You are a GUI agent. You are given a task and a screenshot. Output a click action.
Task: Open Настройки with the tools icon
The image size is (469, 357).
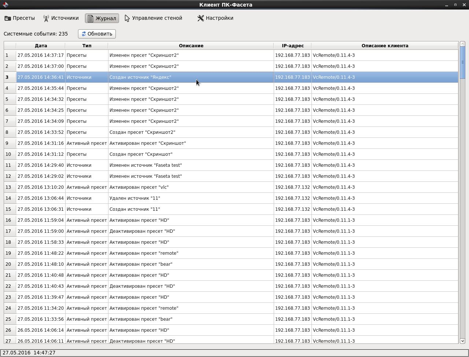215,18
